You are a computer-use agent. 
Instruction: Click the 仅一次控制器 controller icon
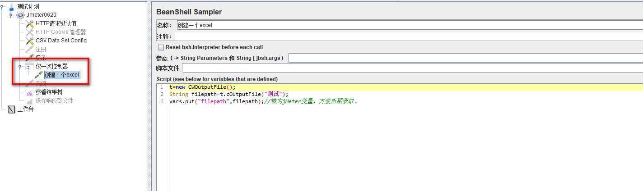tap(29, 66)
